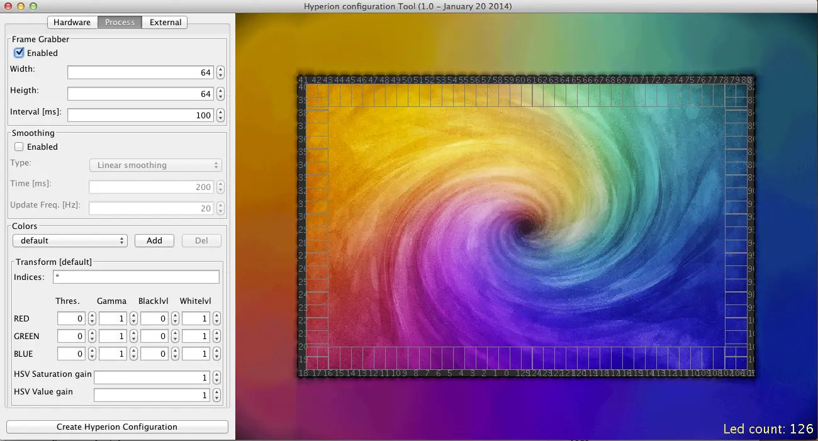This screenshot has width=818, height=441.
Task: Adjust the BLUE Whitelvl spinner arrows
Action: (216, 354)
